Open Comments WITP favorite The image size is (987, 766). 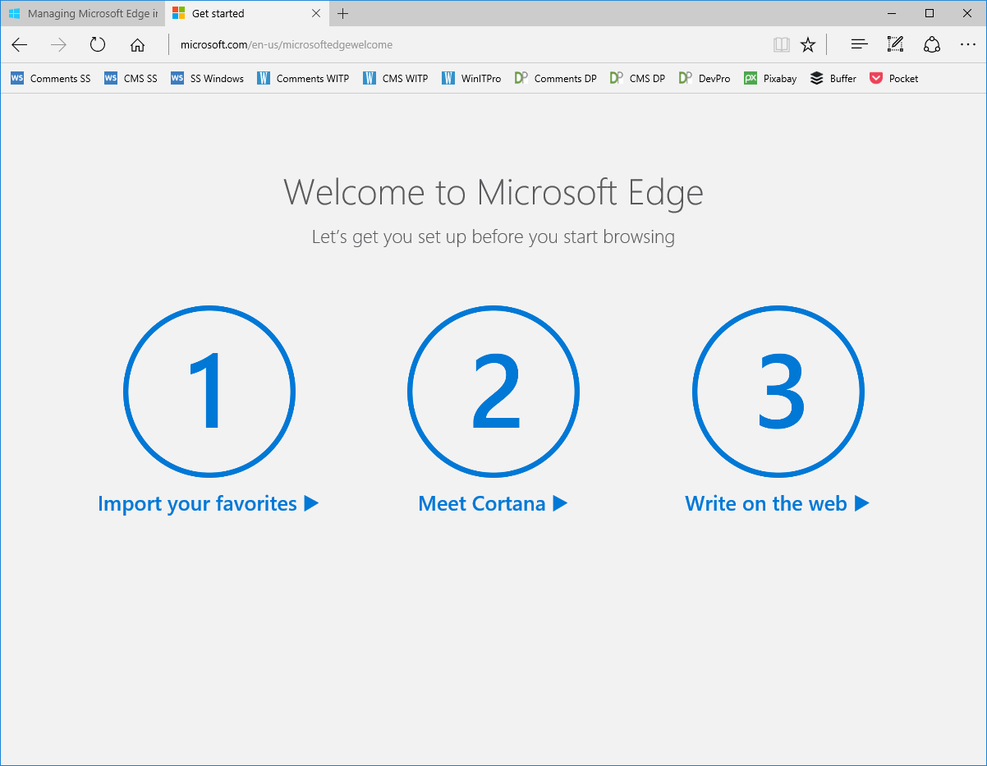click(302, 79)
